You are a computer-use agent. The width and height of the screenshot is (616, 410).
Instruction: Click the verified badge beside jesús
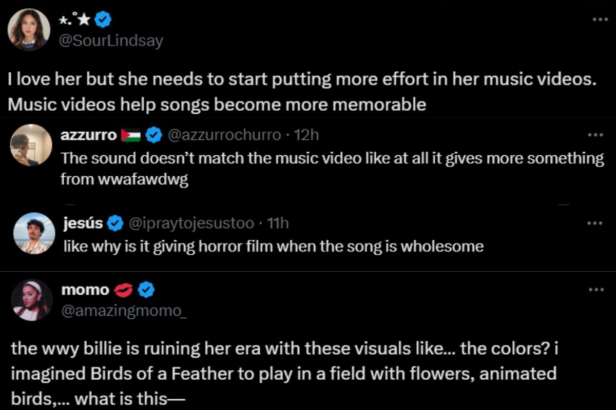pyautogui.click(x=114, y=222)
